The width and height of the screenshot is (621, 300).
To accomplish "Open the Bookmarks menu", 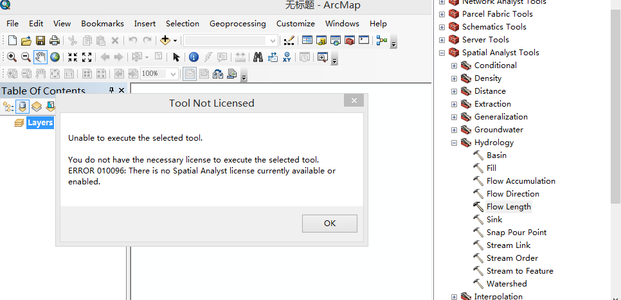I will click(x=103, y=24).
